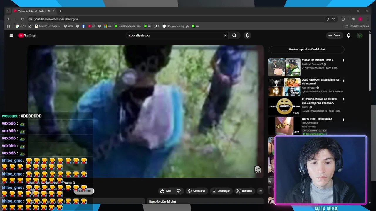Open YouTube notifications bell
The image size is (376, 211).
click(348, 35)
